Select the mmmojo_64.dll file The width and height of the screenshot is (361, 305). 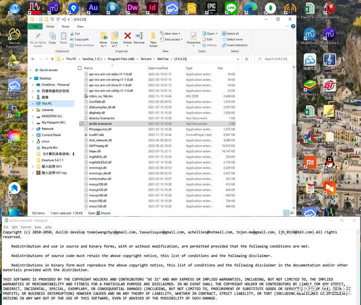click(100, 173)
